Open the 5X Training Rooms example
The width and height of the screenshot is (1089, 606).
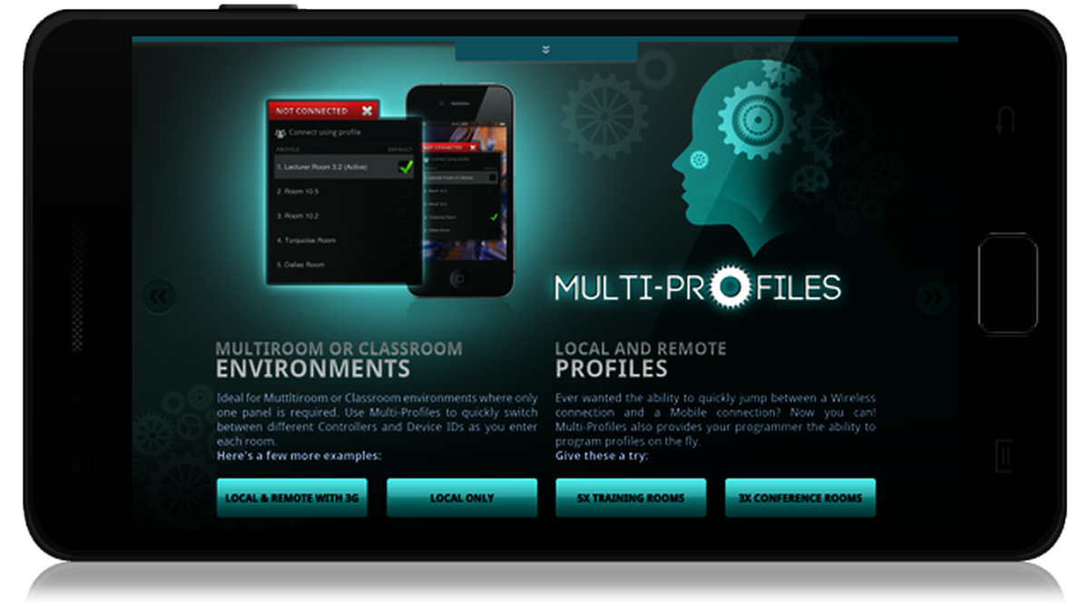pos(631,498)
